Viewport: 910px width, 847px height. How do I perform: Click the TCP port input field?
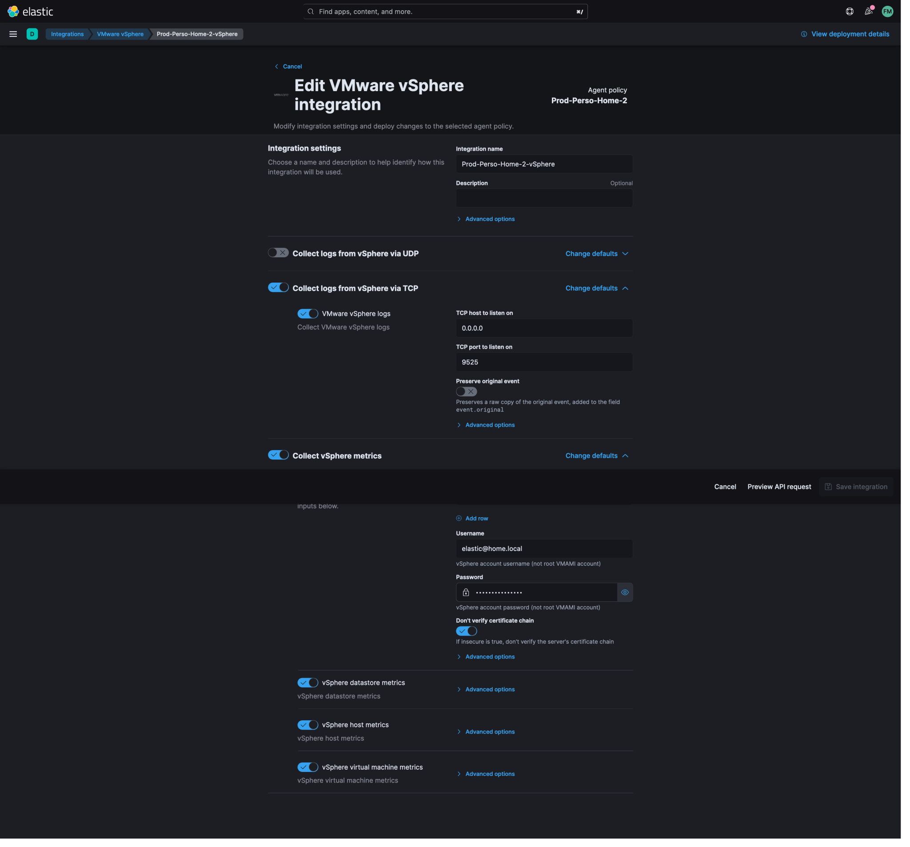click(544, 362)
